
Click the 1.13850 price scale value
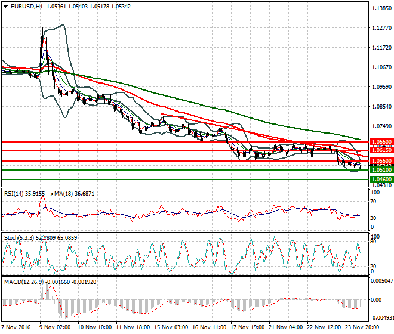click(381, 8)
